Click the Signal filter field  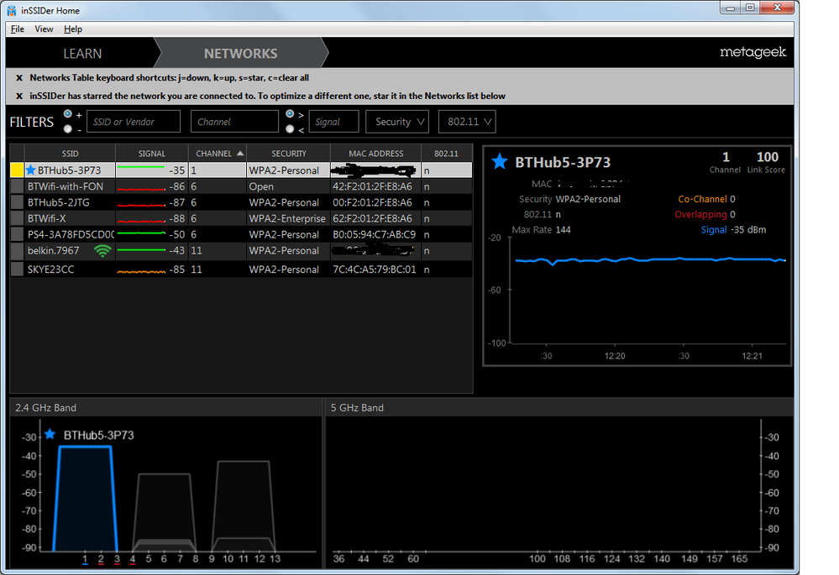[334, 122]
